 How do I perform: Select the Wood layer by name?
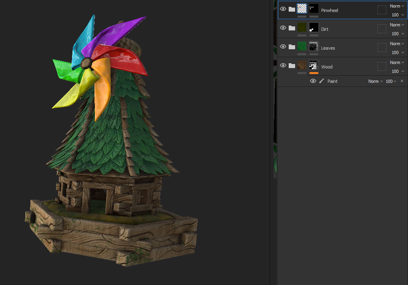point(327,67)
